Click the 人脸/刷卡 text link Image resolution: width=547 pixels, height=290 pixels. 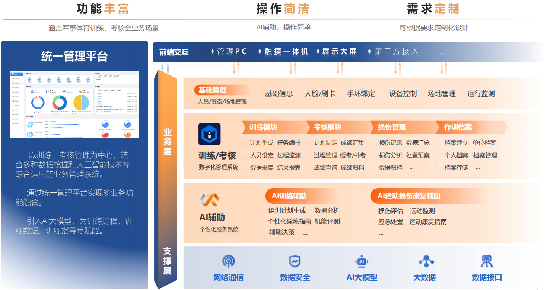click(320, 94)
